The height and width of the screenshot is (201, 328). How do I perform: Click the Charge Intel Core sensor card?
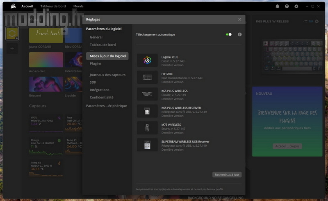point(46,146)
